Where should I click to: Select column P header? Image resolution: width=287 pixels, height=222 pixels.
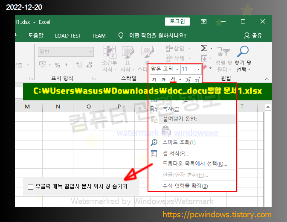pyautogui.click(x=119, y=107)
